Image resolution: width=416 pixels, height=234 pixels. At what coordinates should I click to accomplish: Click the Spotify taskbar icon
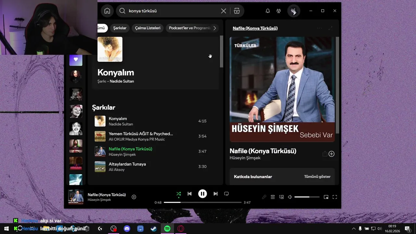(x=167, y=229)
